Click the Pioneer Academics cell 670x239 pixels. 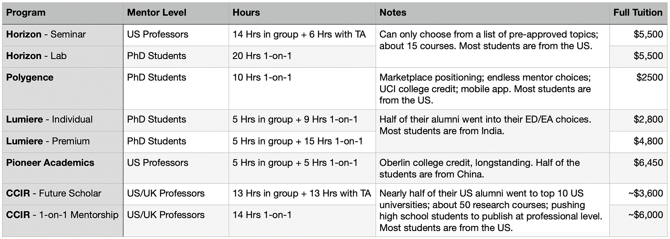pos(62,168)
